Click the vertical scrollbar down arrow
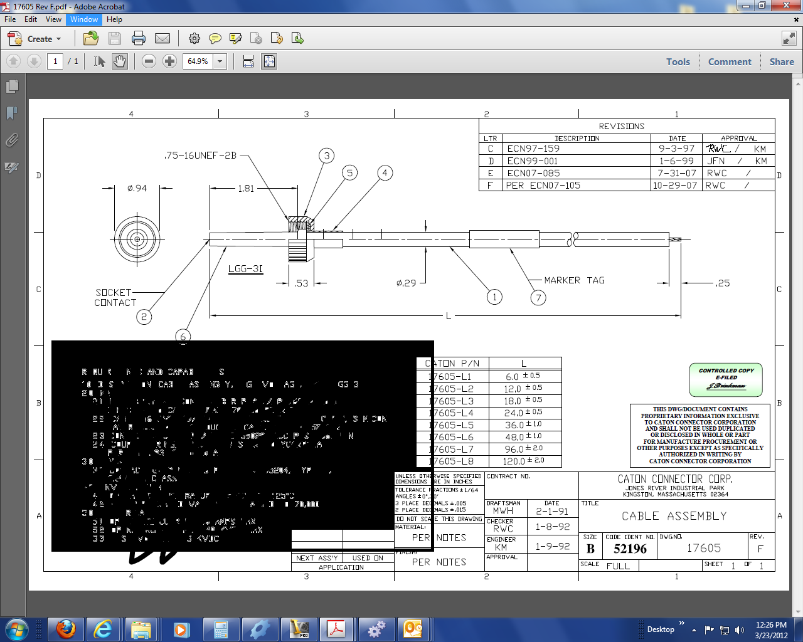 798,613
